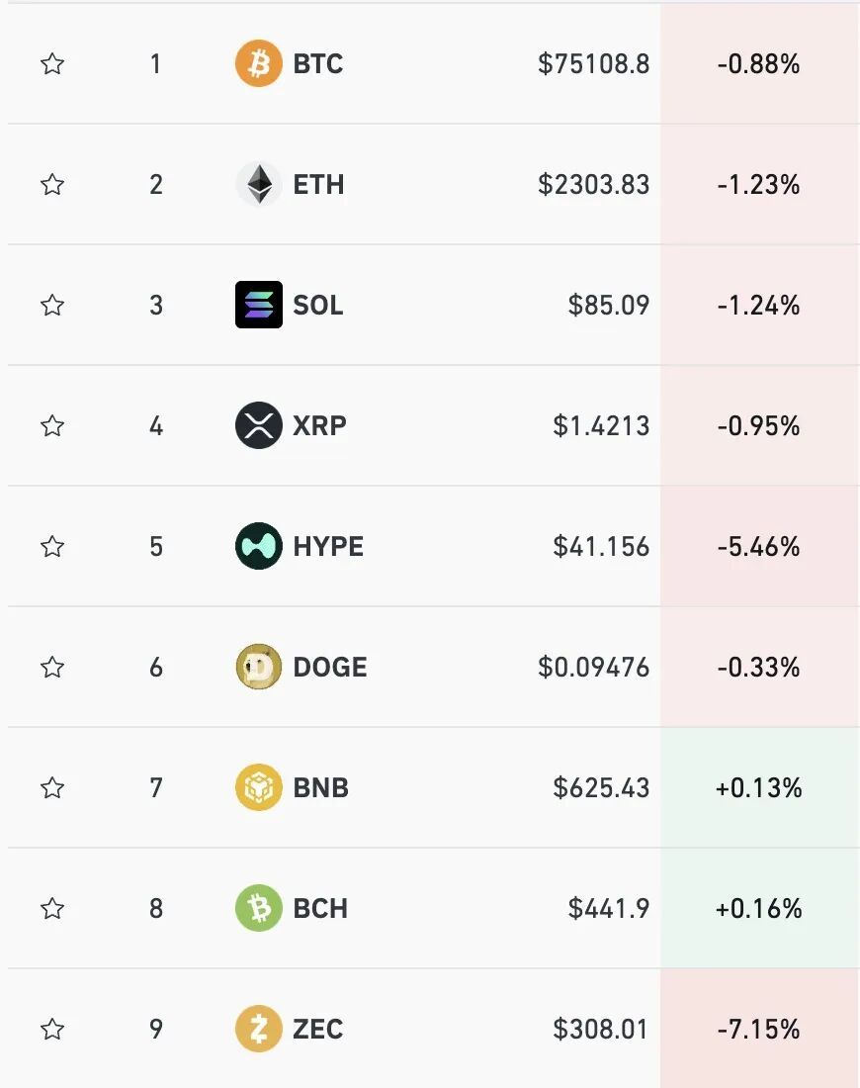Toggle the favorite star for DOGE
The height and width of the screenshot is (1088, 860).
click(x=52, y=668)
